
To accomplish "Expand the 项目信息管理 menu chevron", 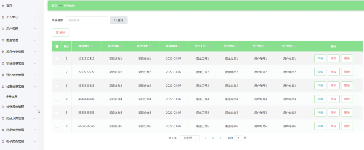I will pyautogui.click(x=35, y=63).
